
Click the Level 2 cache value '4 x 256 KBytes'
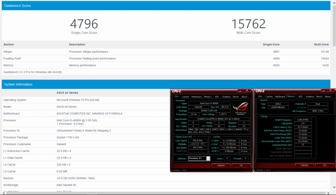coord(229,148)
